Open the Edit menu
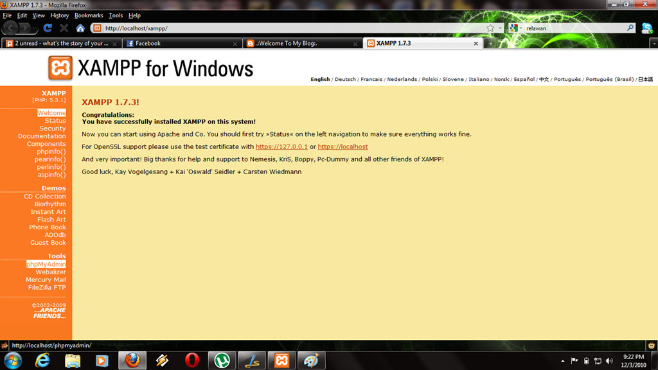Screen dimensions: 658x370 (22, 15)
